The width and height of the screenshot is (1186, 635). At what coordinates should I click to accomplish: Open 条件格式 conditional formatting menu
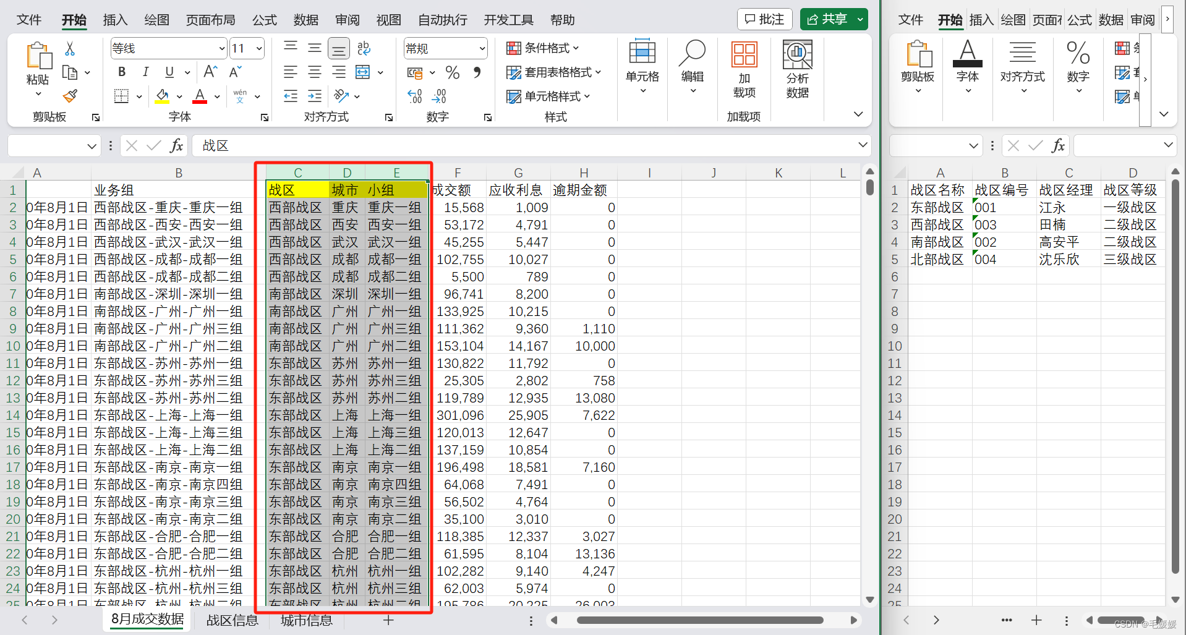543,48
